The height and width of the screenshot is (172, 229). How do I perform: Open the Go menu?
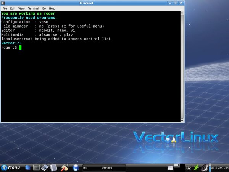click(x=44, y=8)
